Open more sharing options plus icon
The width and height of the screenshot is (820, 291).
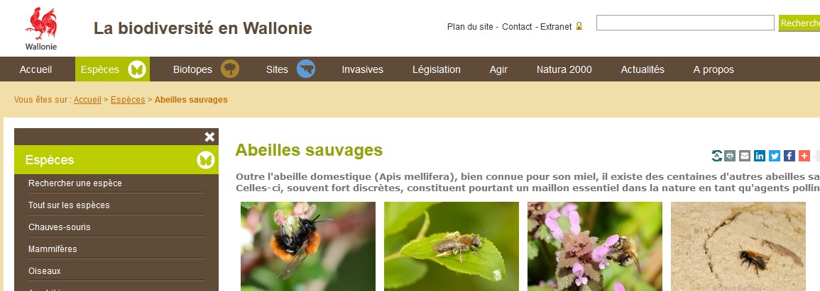point(804,155)
